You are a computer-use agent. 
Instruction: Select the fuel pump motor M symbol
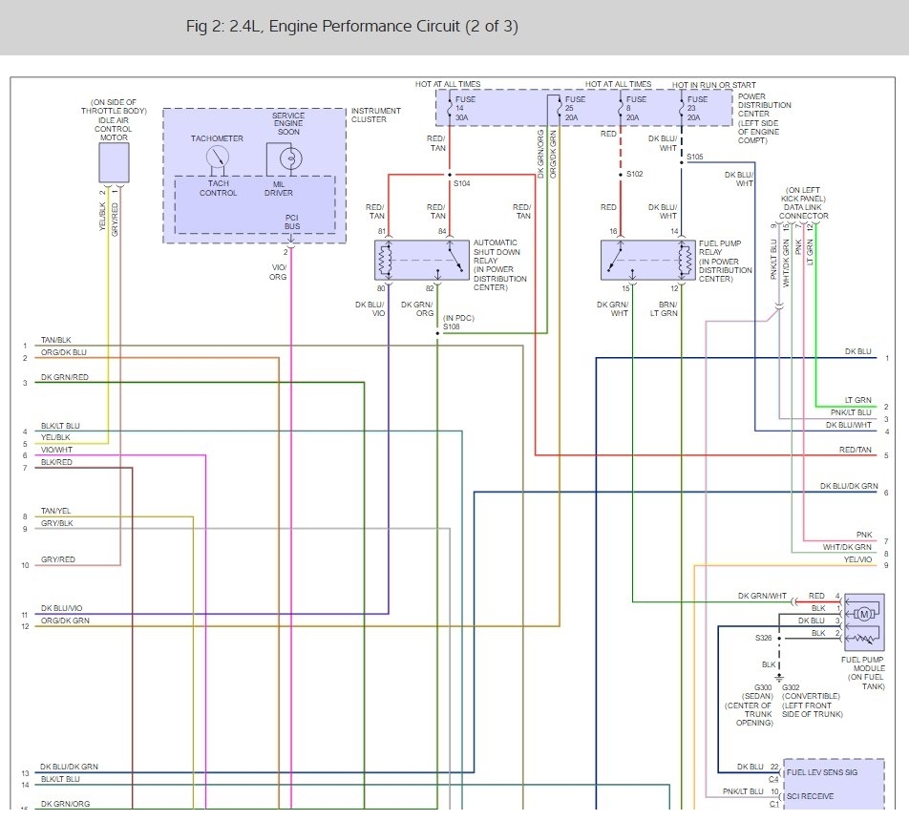pos(864,615)
